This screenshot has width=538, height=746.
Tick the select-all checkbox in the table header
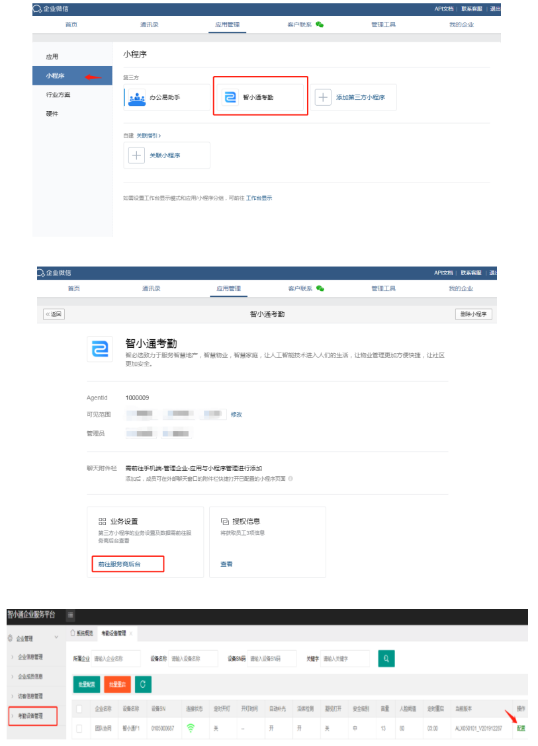coord(79,709)
